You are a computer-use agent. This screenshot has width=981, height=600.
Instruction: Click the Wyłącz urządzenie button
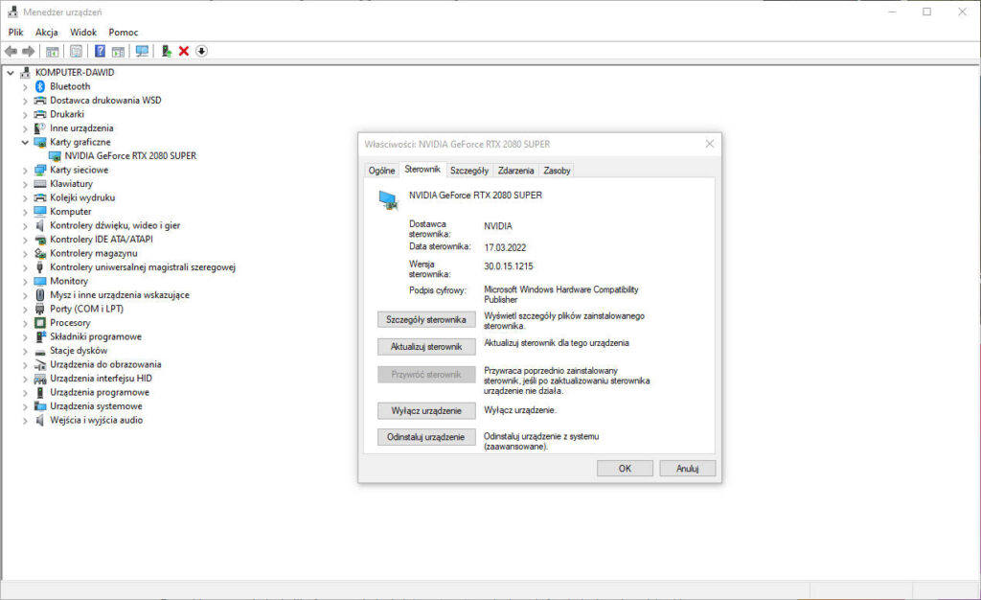pos(426,410)
